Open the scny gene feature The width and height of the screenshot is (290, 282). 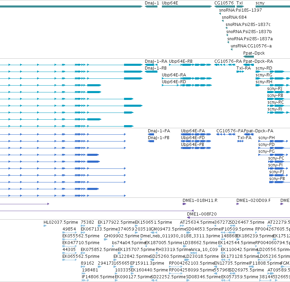273,6
